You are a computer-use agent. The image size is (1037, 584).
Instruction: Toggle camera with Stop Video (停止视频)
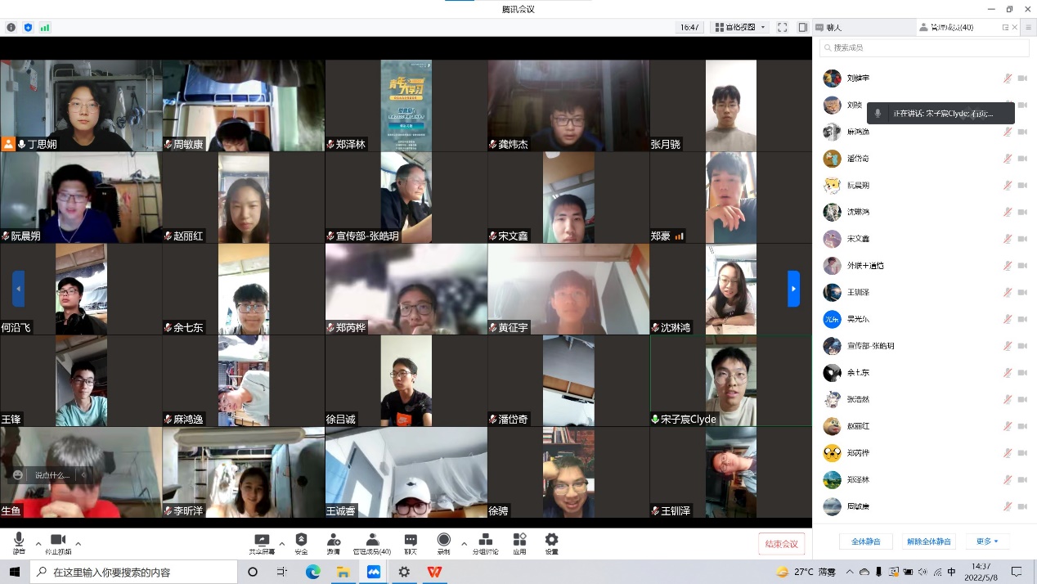pyautogui.click(x=58, y=543)
